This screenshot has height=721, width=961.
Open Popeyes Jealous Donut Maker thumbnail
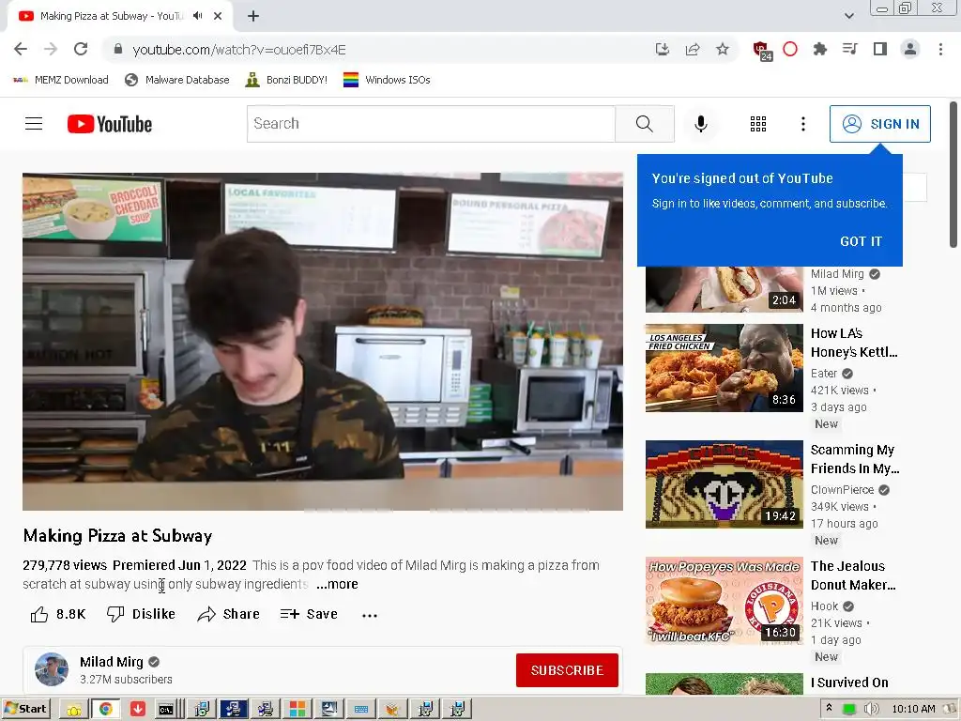coord(724,601)
